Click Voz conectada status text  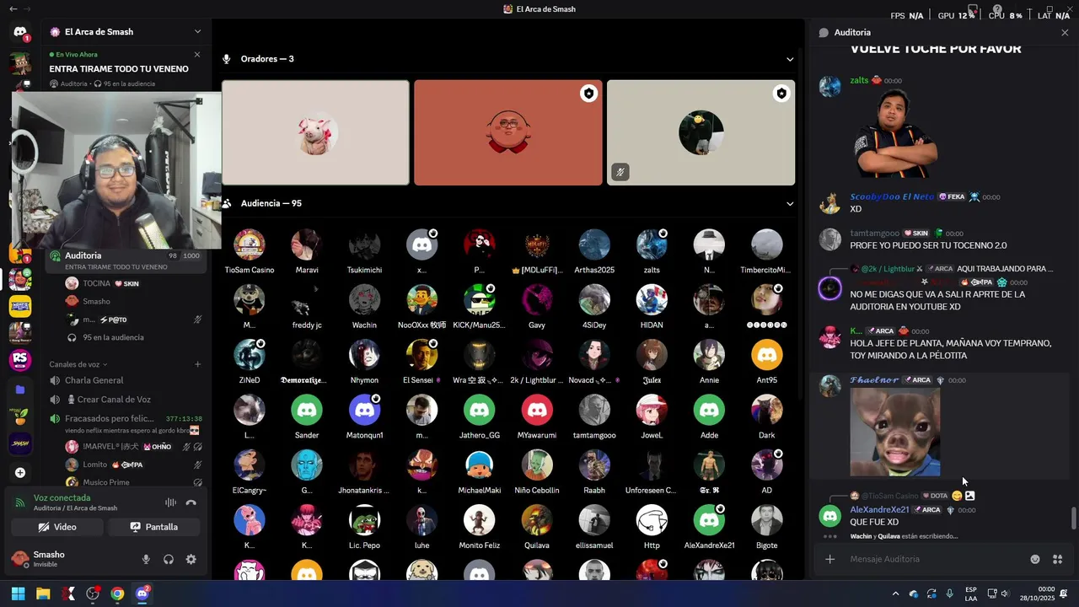click(62, 497)
